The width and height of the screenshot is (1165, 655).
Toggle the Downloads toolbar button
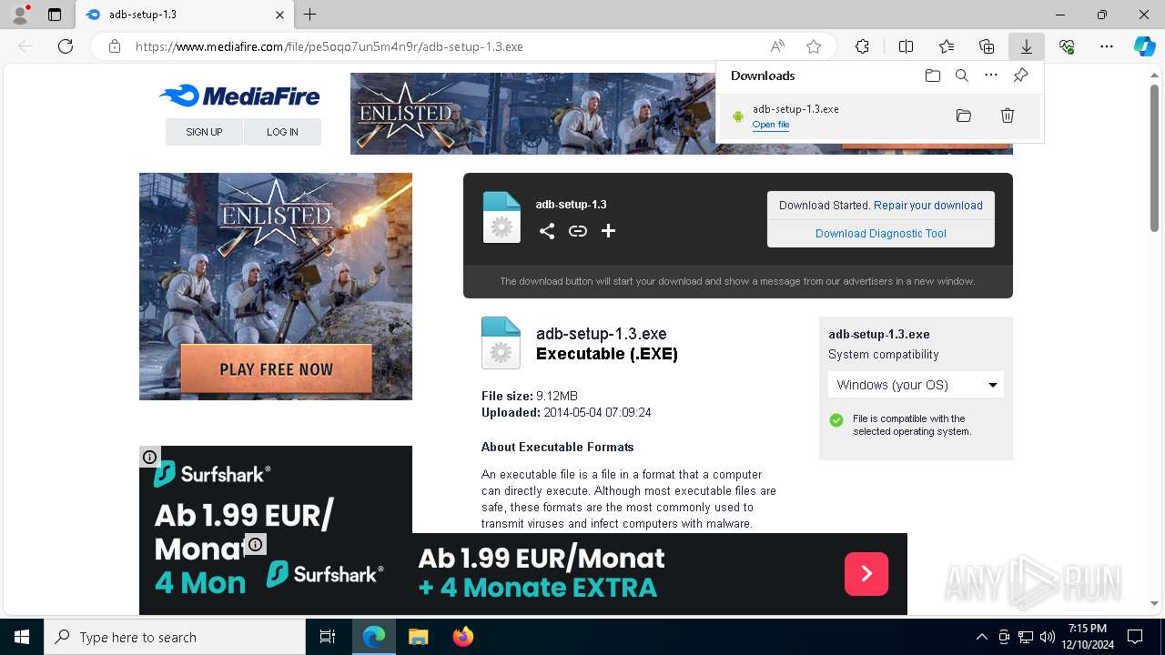click(x=1027, y=46)
